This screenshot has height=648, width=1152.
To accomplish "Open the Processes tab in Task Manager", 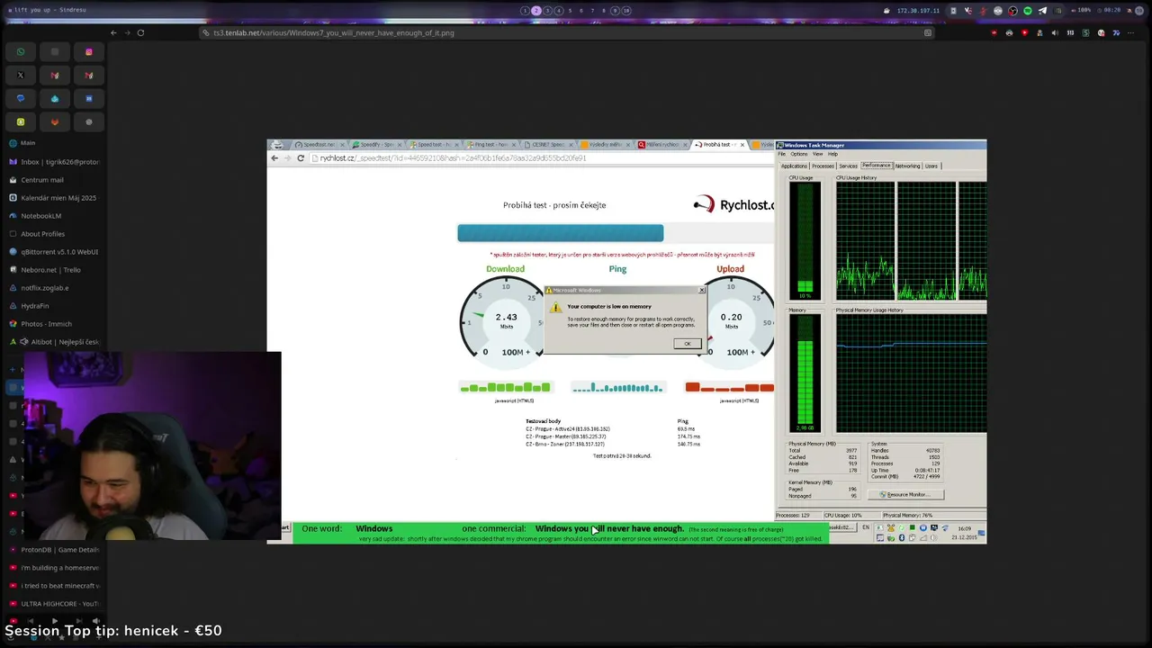I will [823, 166].
